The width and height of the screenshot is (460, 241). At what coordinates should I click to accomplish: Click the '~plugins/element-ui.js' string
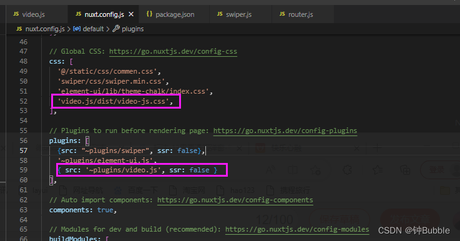[105, 160]
